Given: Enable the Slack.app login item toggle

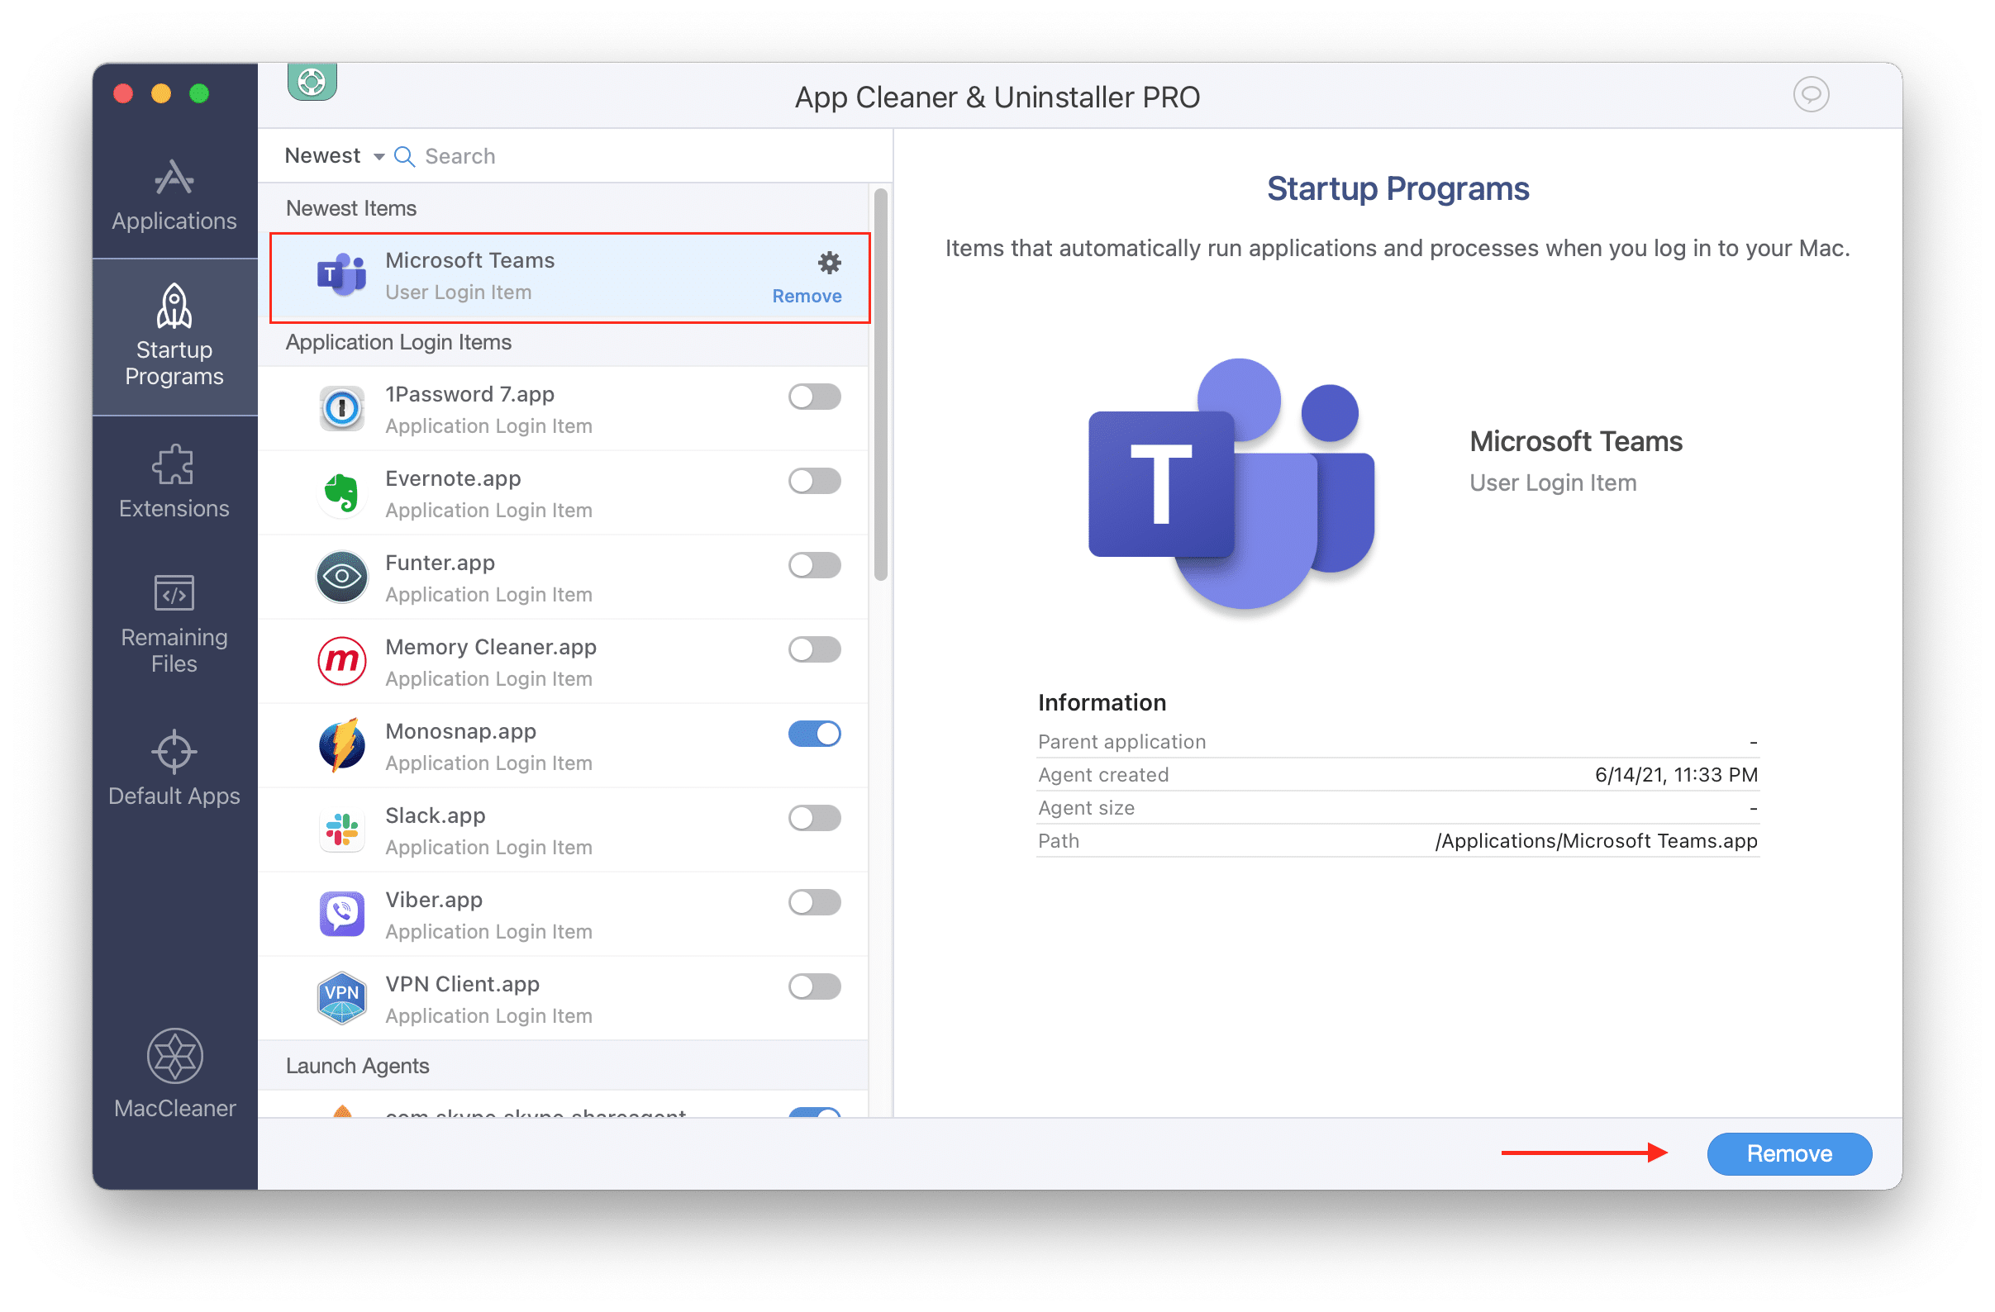Looking at the screenshot, I should click(814, 818).
